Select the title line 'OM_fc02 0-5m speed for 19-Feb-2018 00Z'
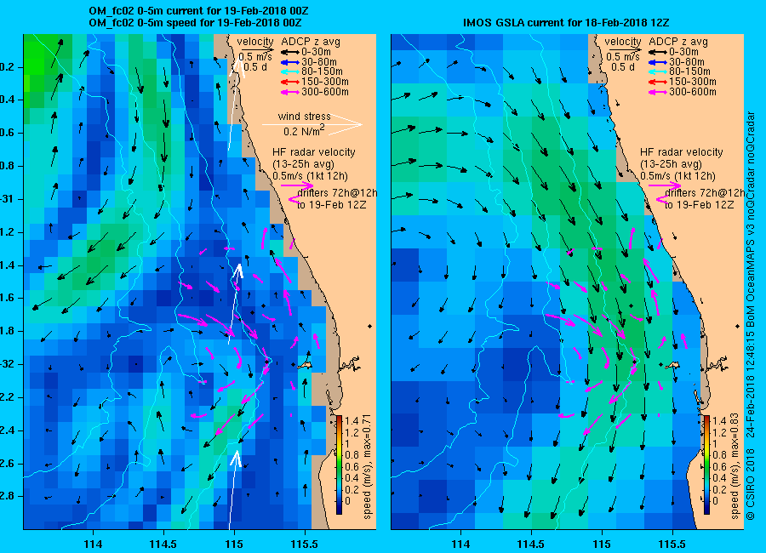 (195, 23)
